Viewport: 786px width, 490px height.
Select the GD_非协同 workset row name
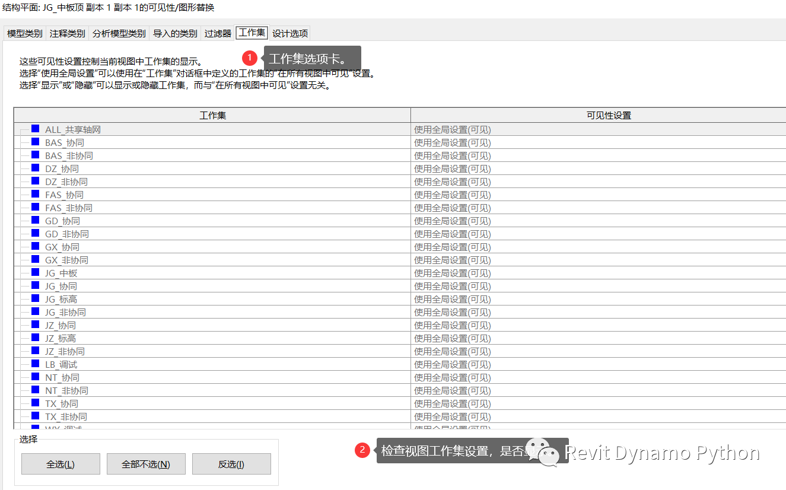[x=67, y=234]
